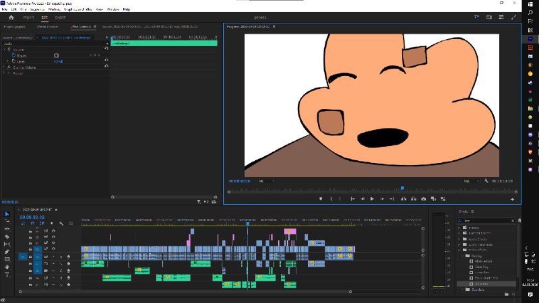The height and width of the screenshot is (303, 539).
Task: Toggle V1 track output eye icon
Action: tap(54, 248)
